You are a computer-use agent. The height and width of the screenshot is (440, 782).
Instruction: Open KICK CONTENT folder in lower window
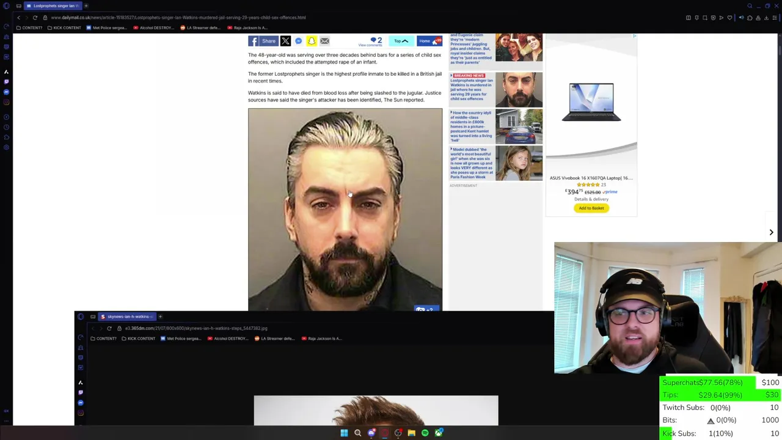[137, 339]
